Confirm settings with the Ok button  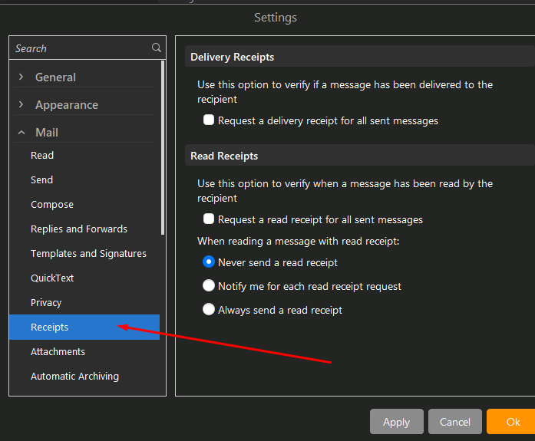[x=511, y=422]
